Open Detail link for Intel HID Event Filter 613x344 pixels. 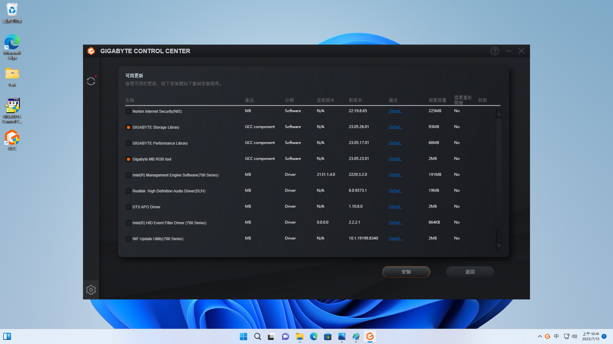pos(395,222)
